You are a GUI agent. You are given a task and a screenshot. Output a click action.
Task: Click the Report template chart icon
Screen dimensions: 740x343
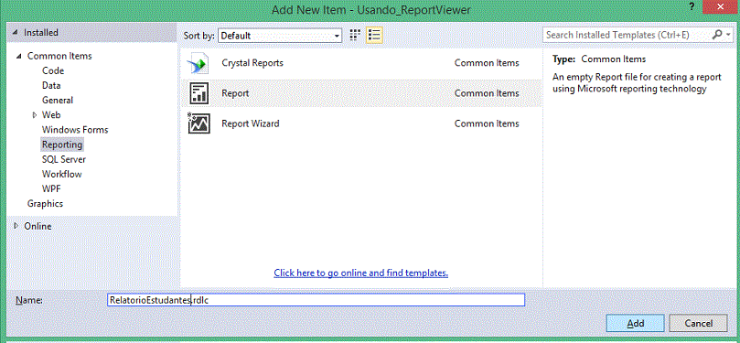coord(198,93)
